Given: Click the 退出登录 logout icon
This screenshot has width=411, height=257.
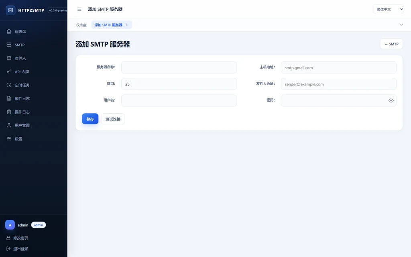Looking at the screenshot, I should click(x=8, y=249).
